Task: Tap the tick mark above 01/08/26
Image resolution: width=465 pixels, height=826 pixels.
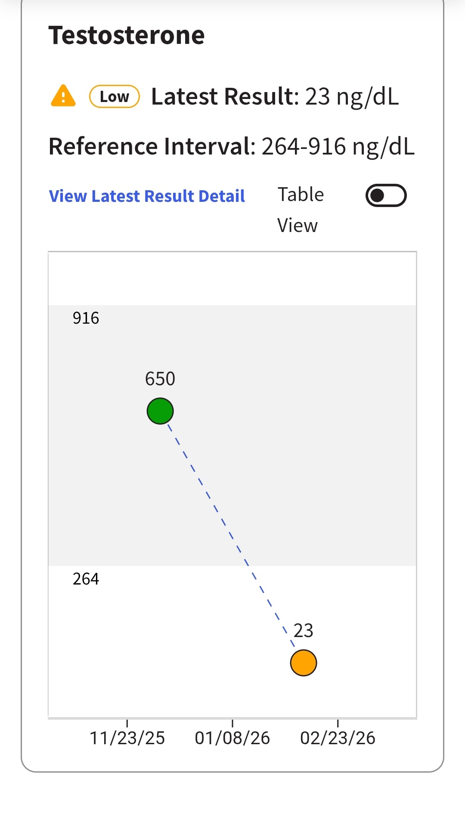Action: tap(232, 723)
